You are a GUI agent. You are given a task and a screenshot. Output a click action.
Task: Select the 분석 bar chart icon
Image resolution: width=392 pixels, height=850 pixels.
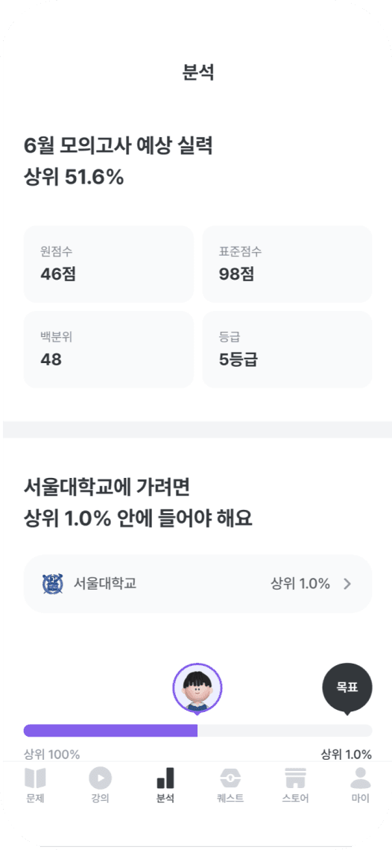[165, 778]
